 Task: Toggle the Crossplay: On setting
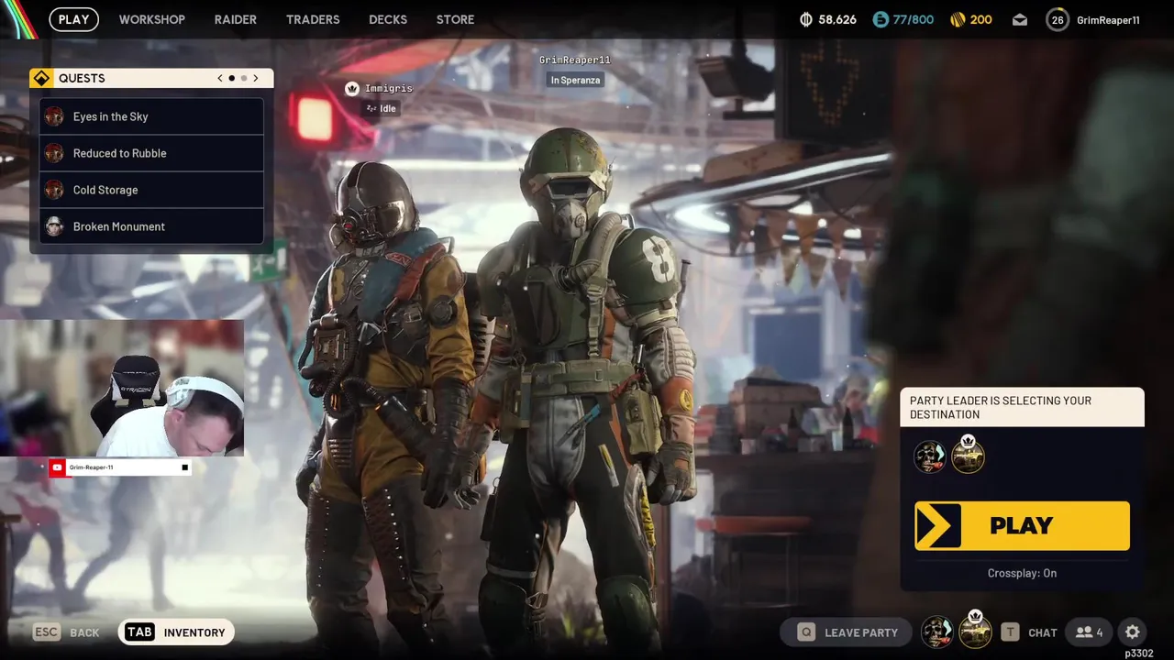point(1022,573)
